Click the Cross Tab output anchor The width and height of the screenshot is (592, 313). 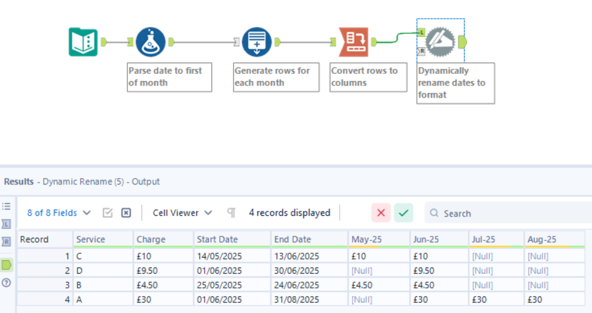374,42
